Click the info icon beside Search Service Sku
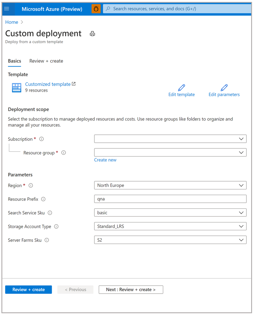This screenshot has height=316, width=254. point(50,213)
